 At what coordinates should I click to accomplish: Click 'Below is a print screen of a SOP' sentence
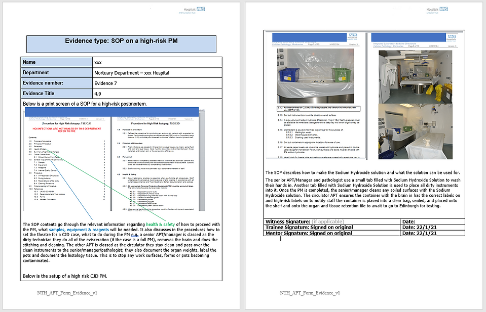(x=85, y=104)
